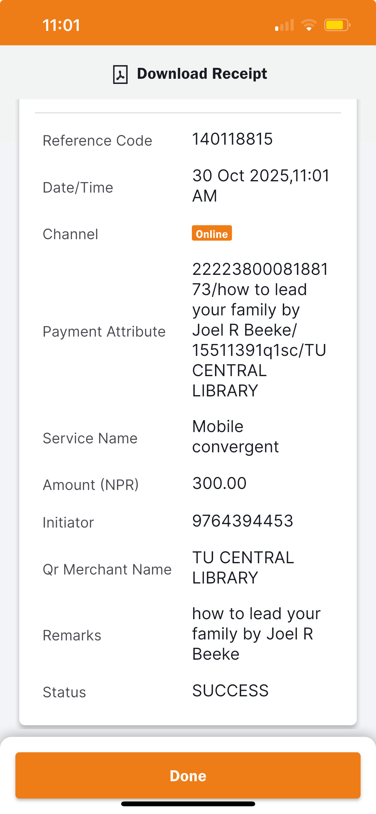Tap the TU CENTRAL LIBRARY merchant name

tap(243, 568)
